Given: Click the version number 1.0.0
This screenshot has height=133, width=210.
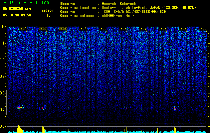Looking at the screenshot, I should 45,3.
